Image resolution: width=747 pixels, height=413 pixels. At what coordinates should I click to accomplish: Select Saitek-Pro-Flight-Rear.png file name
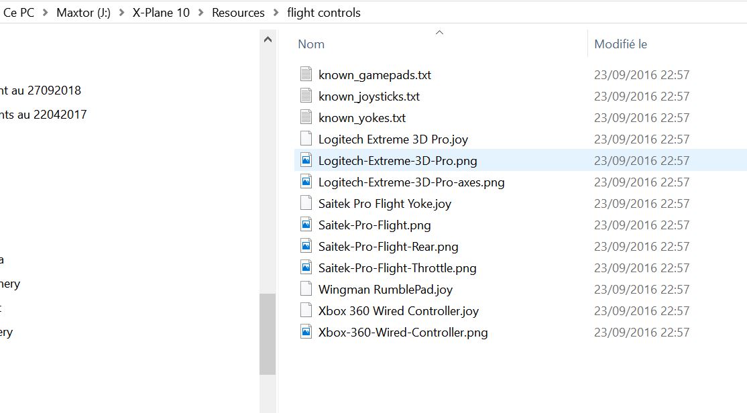(x=388, y=247)
